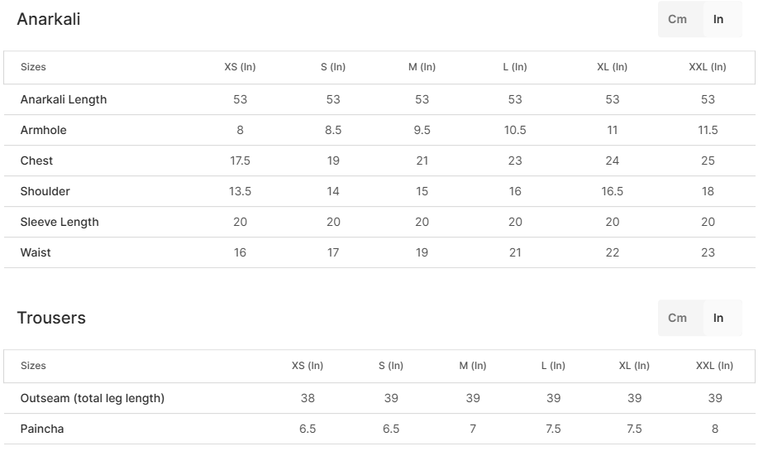The height and width of the screenshot is (451, 763).
Task: Click the Outseam value 38 for XS
Action: 308,398
